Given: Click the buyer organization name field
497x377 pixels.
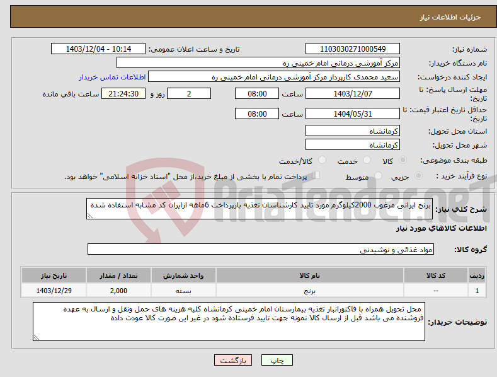Looking at the screenshot, I should [258, 63].
